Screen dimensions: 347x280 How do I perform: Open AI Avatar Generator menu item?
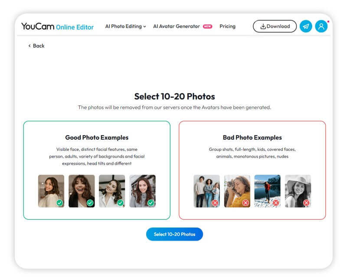tap(177, 26)
